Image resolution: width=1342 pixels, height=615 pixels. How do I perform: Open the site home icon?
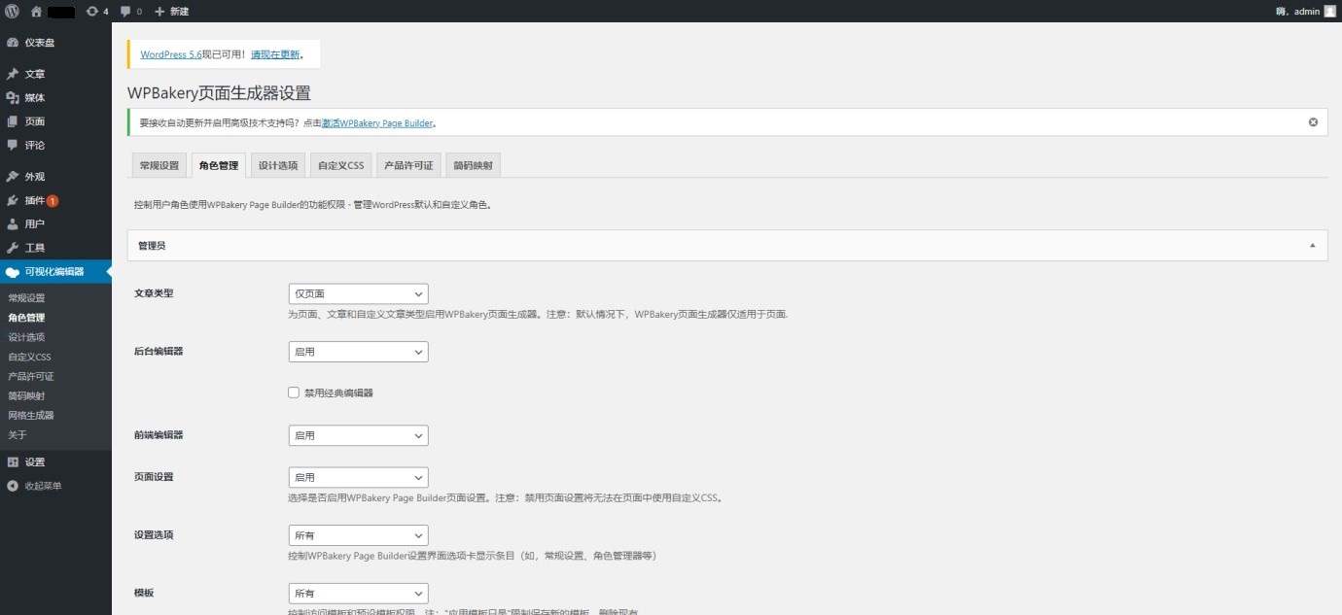(36, 12)
